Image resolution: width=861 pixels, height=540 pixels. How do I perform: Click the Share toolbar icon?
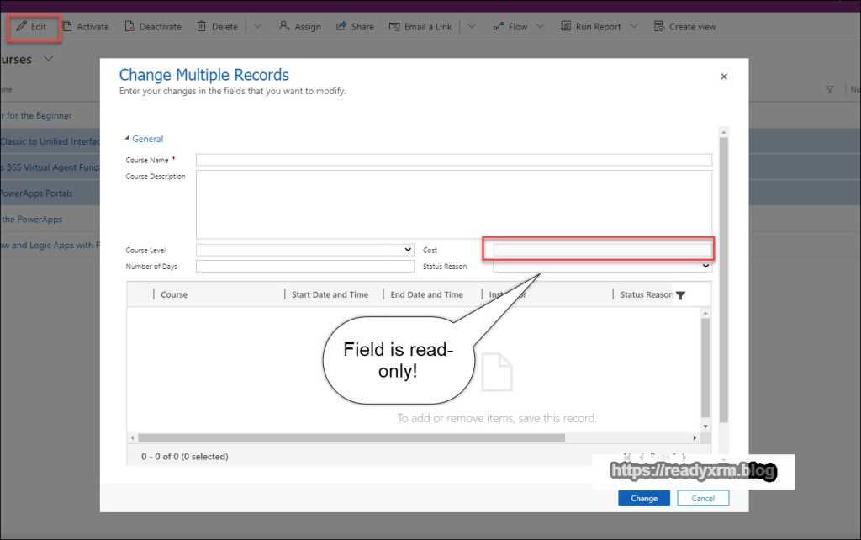[341, 27]
